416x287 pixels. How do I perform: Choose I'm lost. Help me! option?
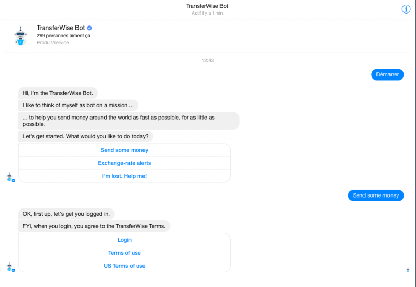click(124, 176)
